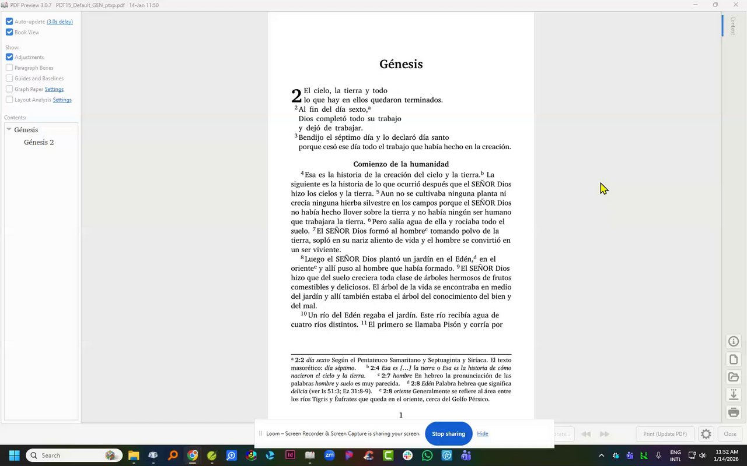The image size is (747, 466).
Task: Open the Content side tab
Action: [x=733, y=26]
